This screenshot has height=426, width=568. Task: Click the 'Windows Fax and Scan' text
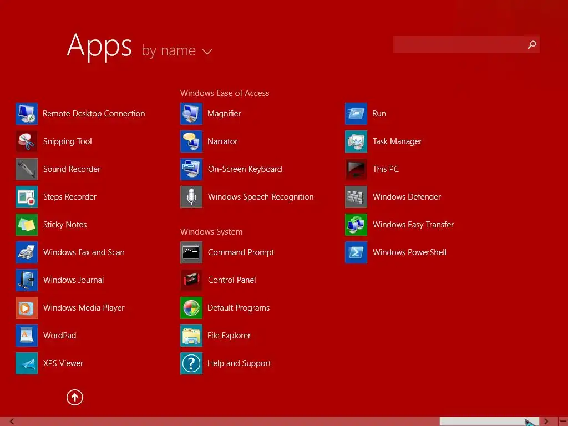tap(84, 252)
